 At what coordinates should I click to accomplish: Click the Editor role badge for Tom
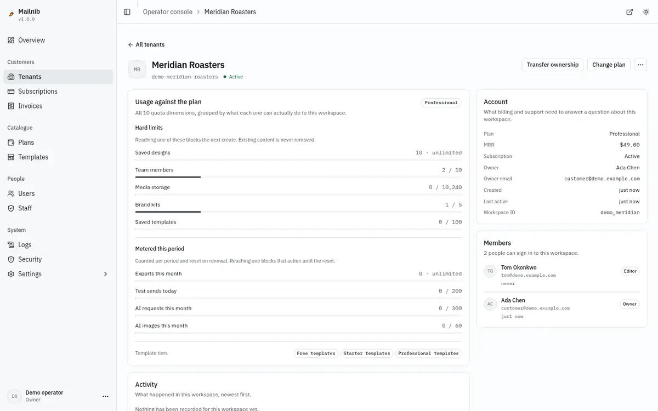[x=630, y=271]
